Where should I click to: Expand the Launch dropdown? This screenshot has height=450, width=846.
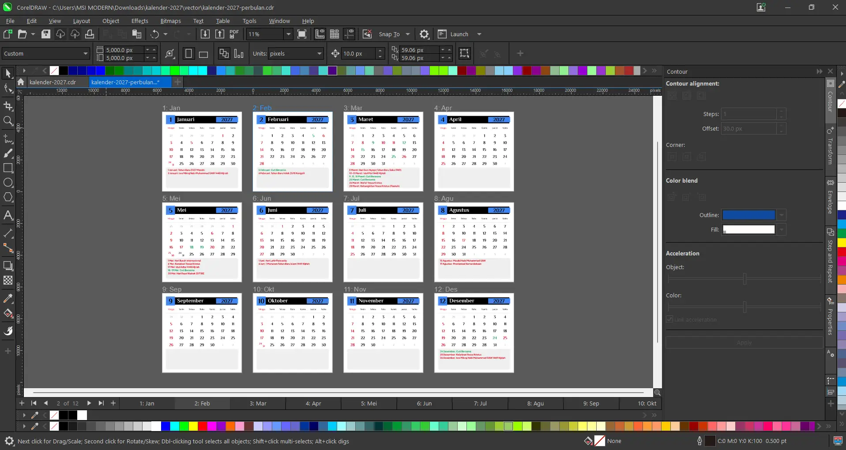pyautogui.click(x=479, y=34)
